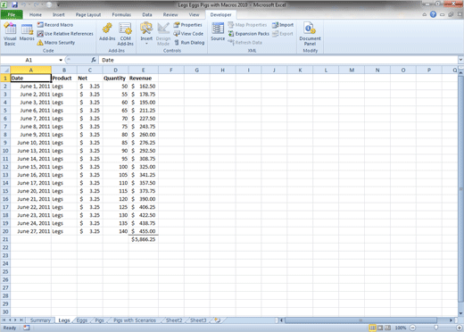
Task: Select column C header
Action: [90, 71]
